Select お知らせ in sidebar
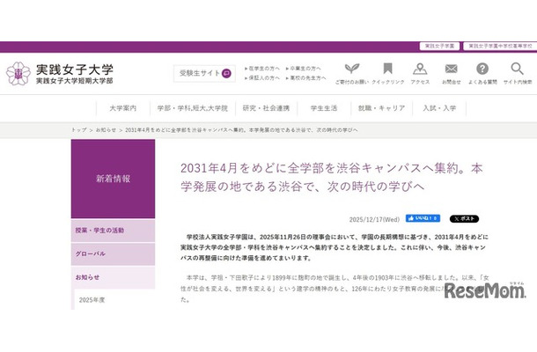This screenshot has height=352, width=537. point(113,277)
